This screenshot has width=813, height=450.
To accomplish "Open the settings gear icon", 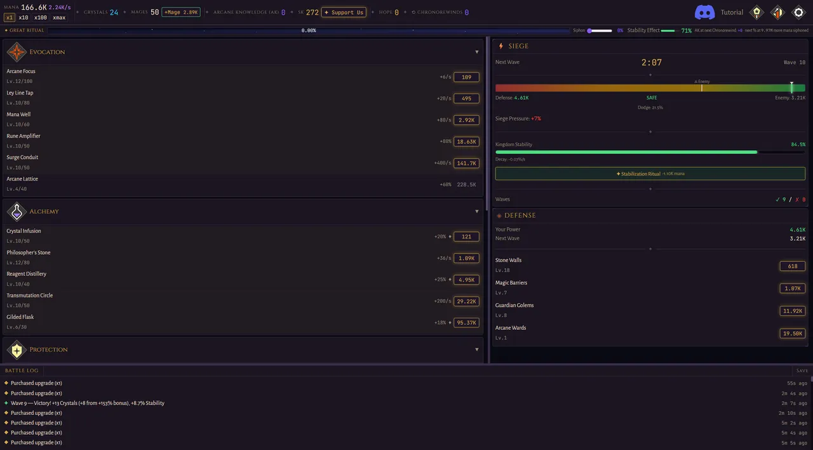I will click(798, 12).
